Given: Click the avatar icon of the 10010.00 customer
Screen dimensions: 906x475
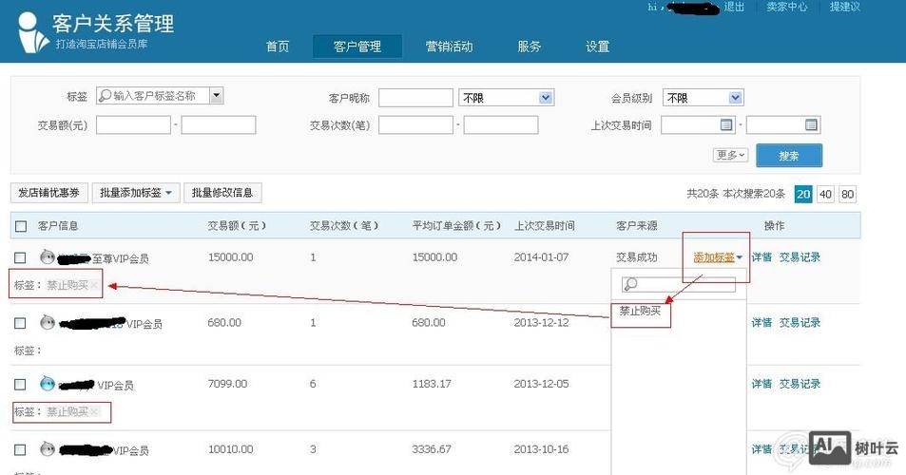Looking at the screenshot, I should (x=48, y=448).
